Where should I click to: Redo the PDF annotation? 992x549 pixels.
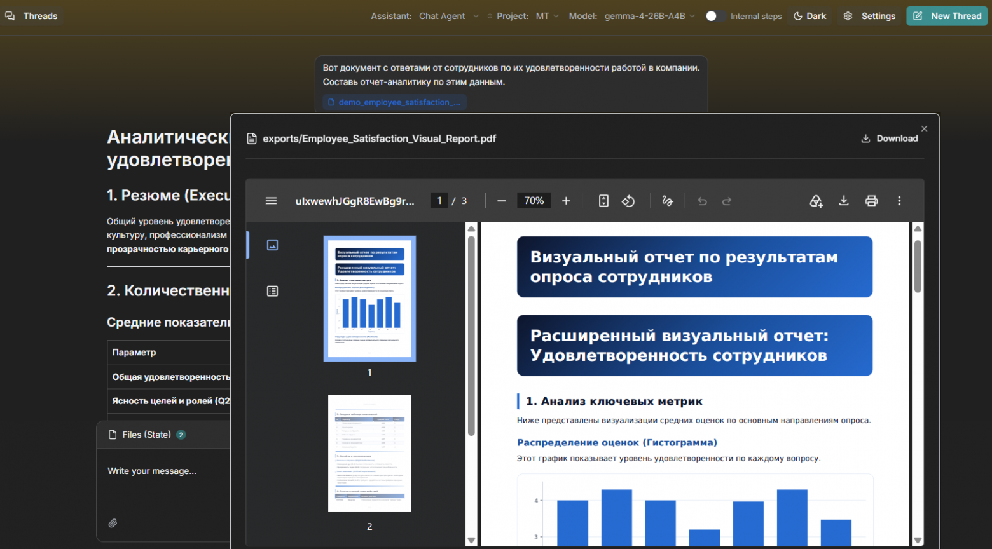click(x=727, y=201)
